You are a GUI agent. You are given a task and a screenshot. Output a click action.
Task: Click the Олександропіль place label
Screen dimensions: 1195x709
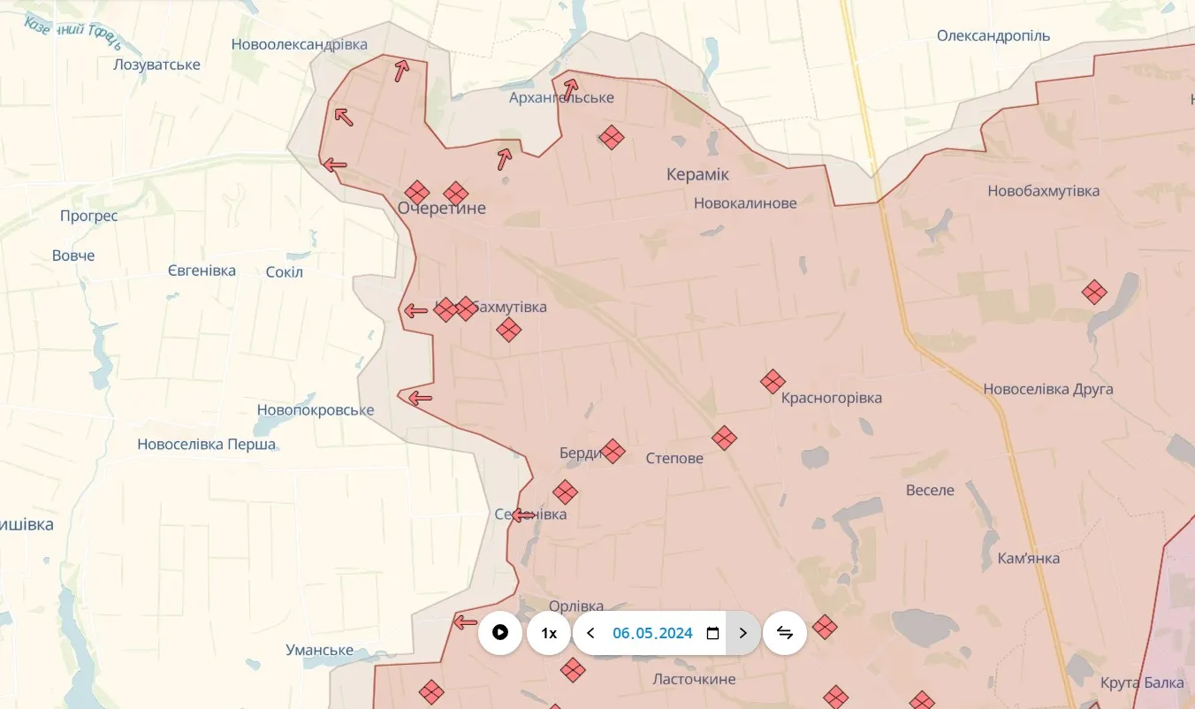point(993,36)
